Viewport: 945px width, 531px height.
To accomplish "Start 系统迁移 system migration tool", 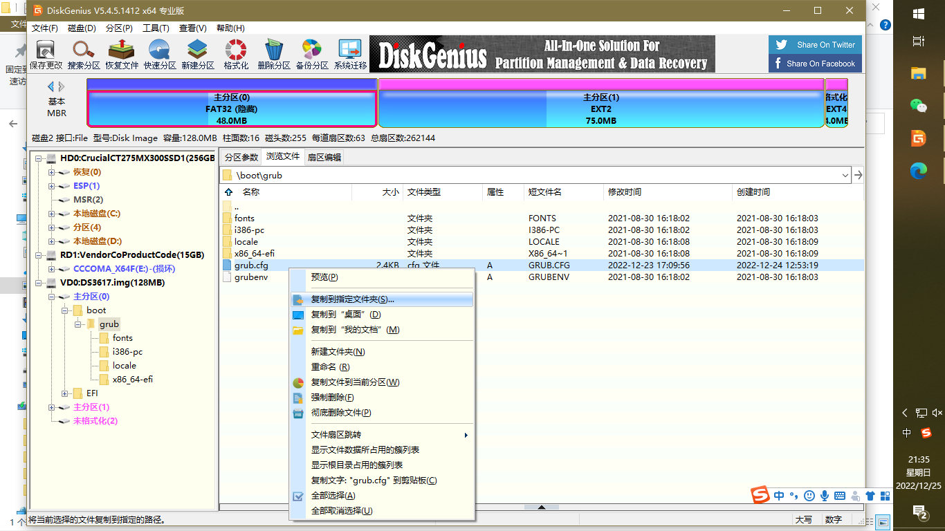I will pyautogui.click(x=349, y=54).
